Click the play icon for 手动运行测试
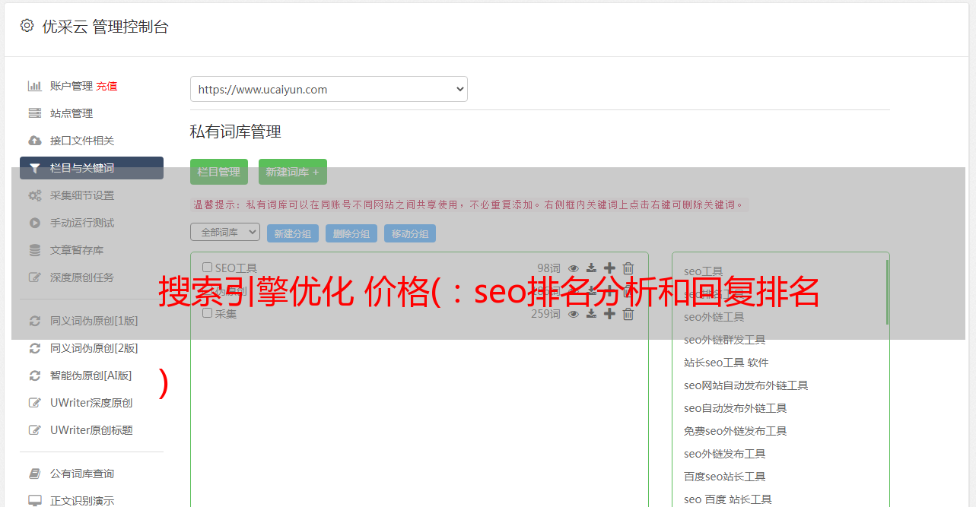This screenshot has width=976, height=507. (x=34, y=223)
